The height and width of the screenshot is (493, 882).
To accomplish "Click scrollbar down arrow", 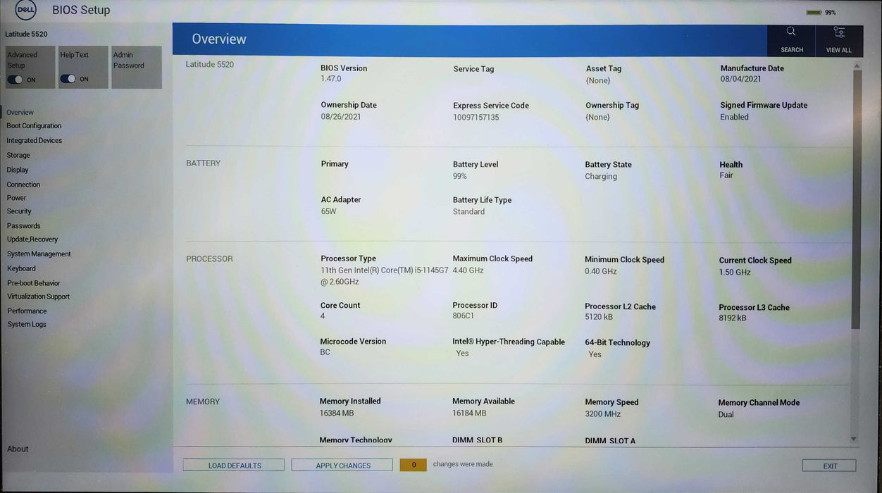I will [x=854, y=439].
